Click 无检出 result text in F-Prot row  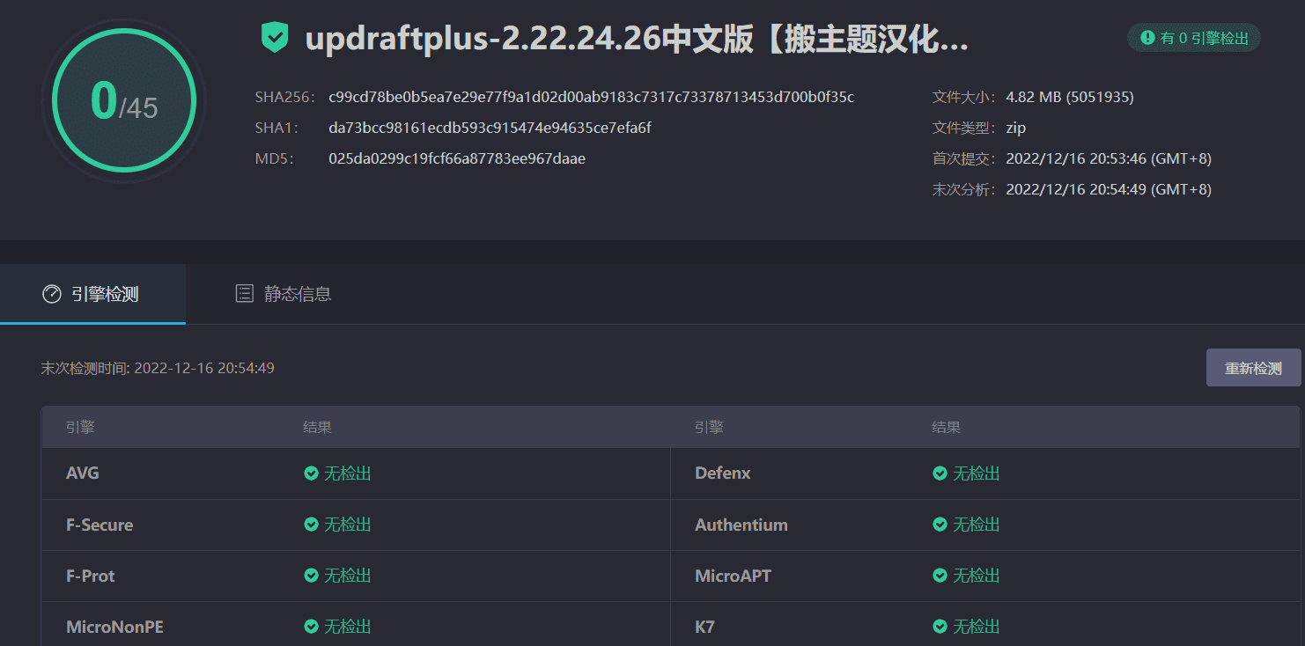click(348, 576)
